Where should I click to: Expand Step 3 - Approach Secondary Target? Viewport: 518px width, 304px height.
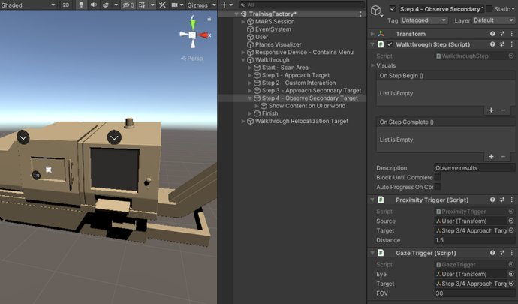click(250, 91)
